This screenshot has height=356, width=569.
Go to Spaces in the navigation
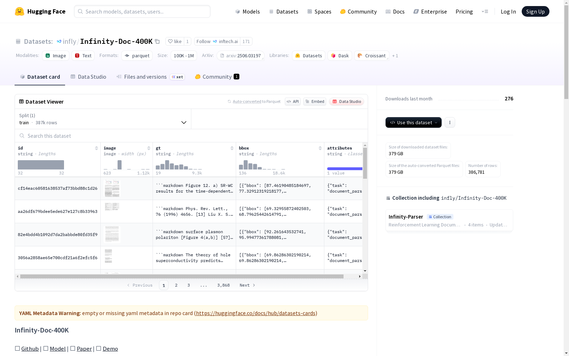click(319, 11)
